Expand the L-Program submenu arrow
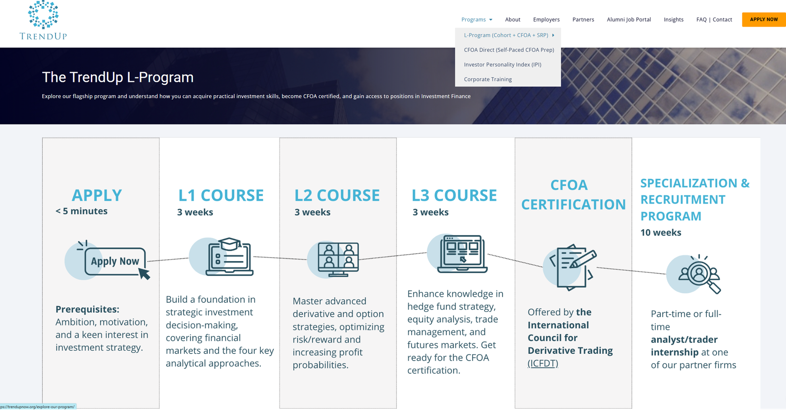Screen dimensions: 786x419 click(553, 35)
